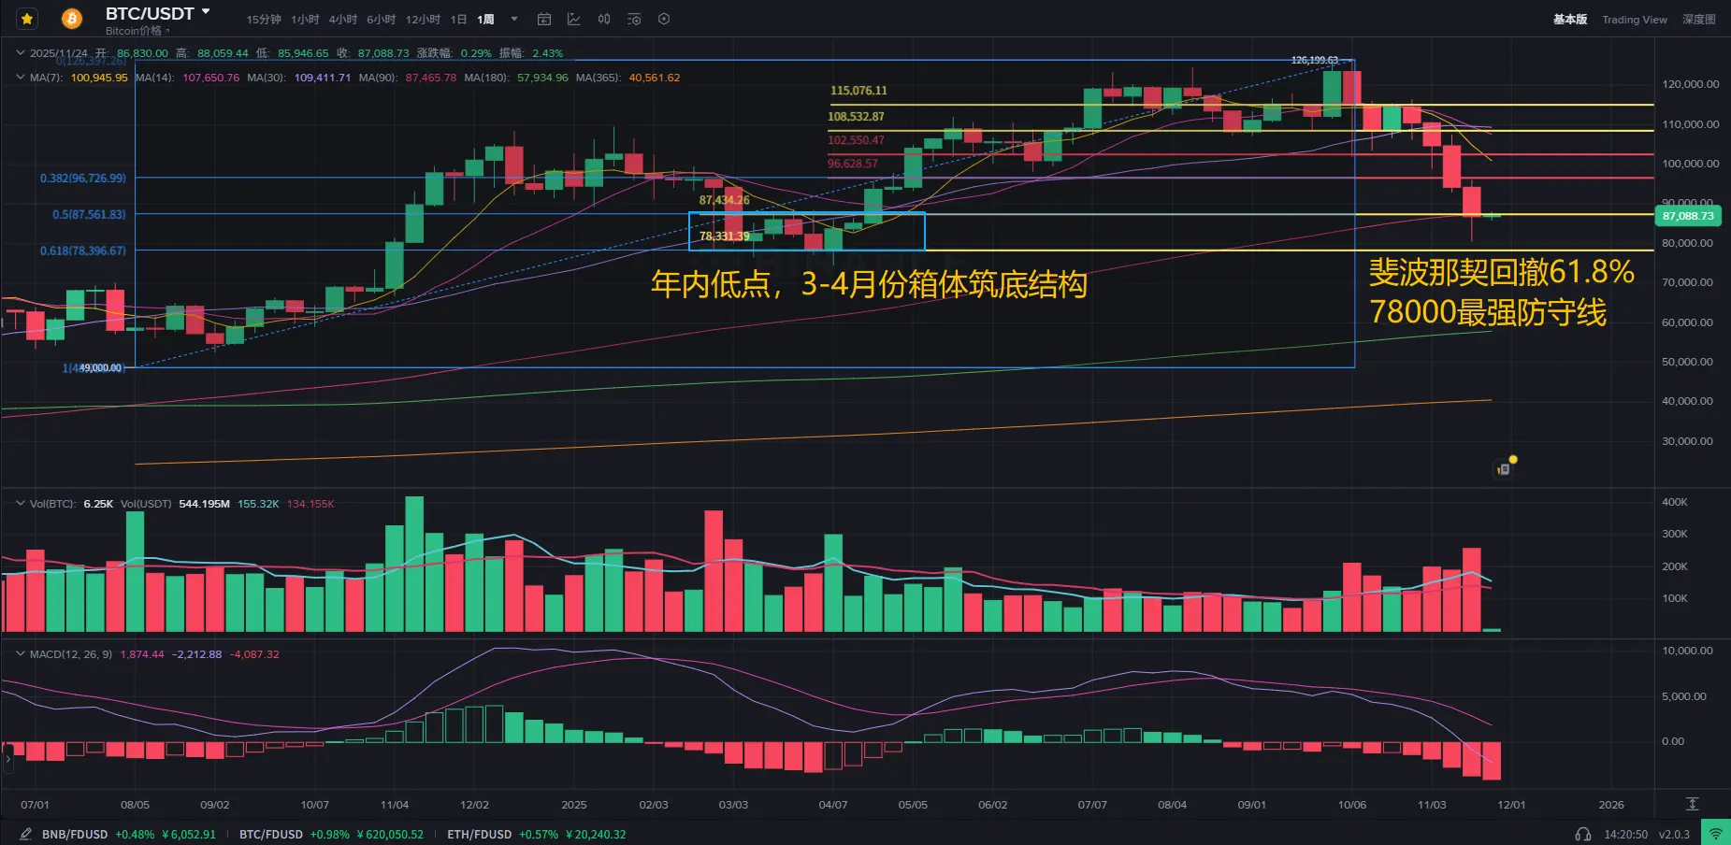Choose the 1日 interval

click(458, 20)
